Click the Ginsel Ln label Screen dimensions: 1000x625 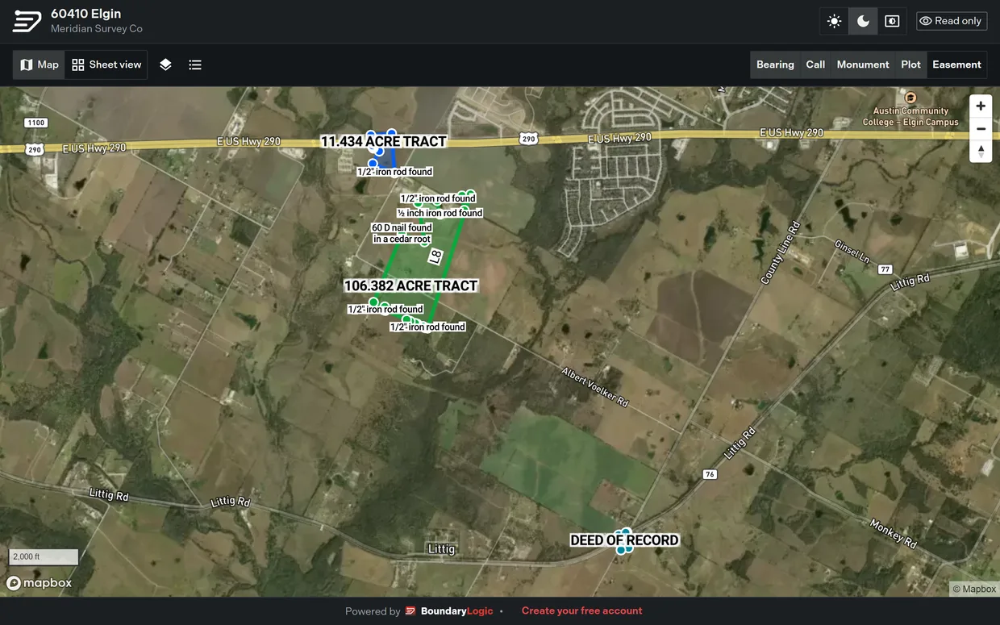point(852,251)
